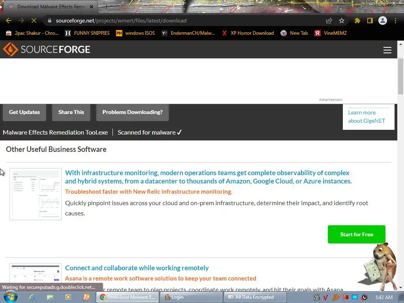This screenshot has width=404, height=303.
Task: Open the orange squirrel browser taskbar icon
Action: [x=86, y=297]
